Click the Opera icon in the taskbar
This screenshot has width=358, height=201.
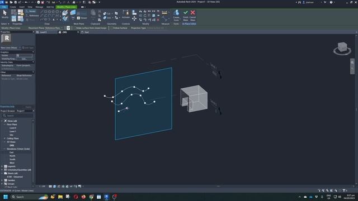click(76, 197)
